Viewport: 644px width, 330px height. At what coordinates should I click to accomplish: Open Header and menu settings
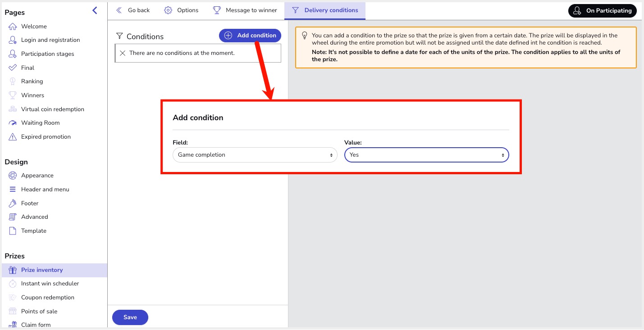pos(45,190)
